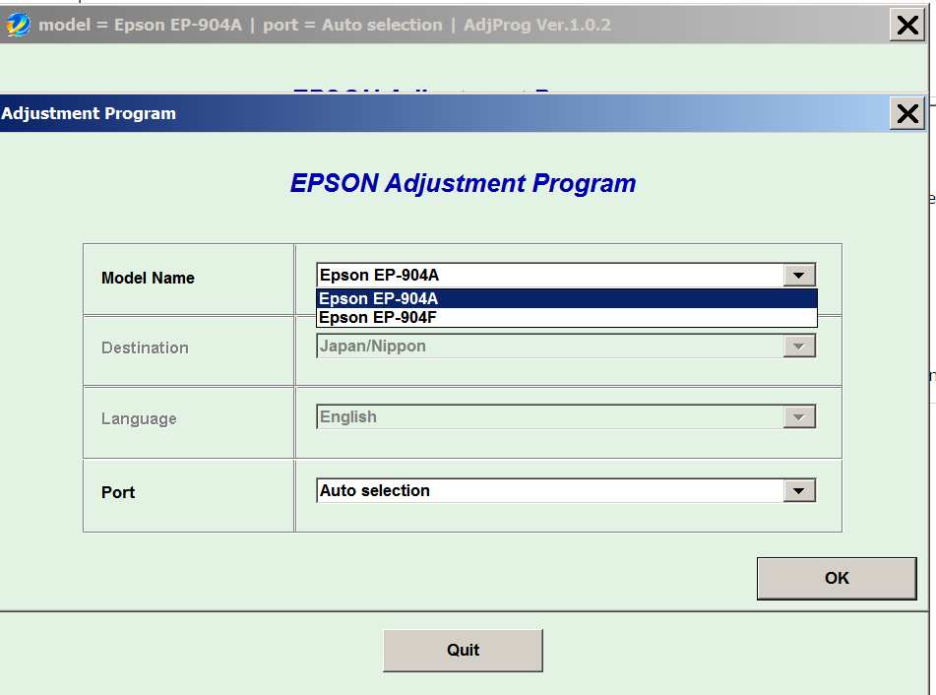
Task: Close the Adjustment Program dialog
Action: [907, 113]
